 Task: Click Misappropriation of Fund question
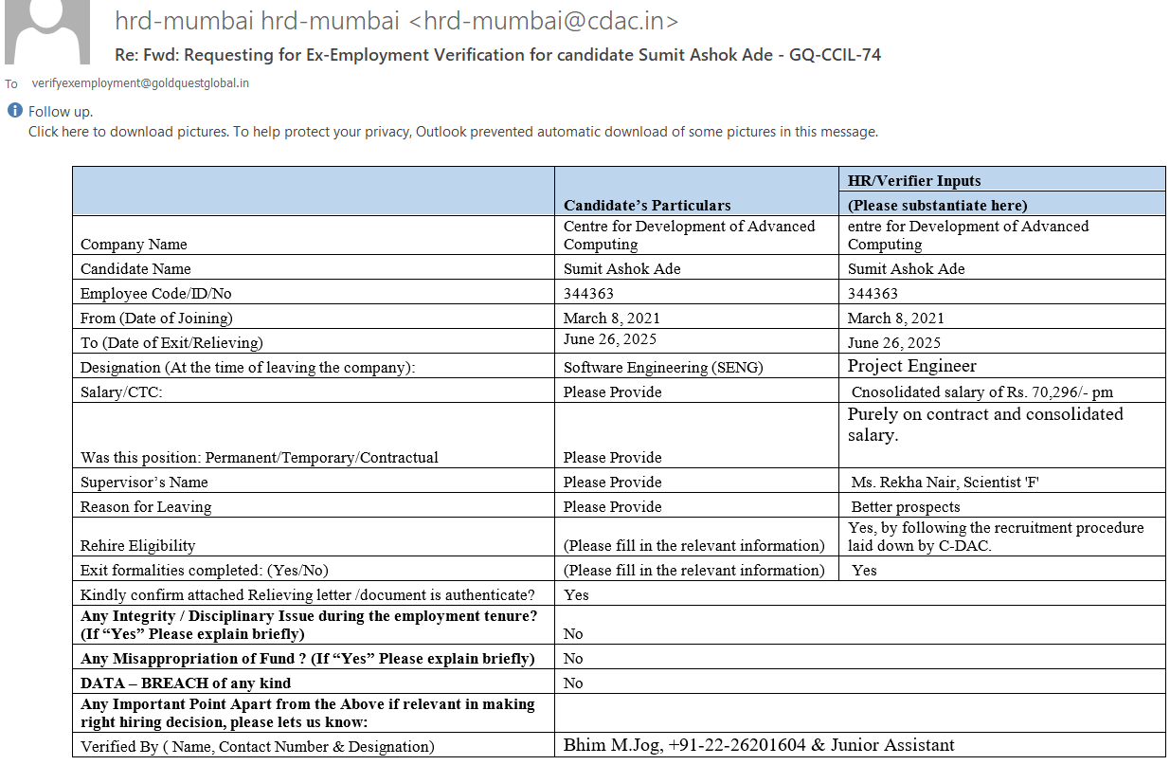pos(308,658)
